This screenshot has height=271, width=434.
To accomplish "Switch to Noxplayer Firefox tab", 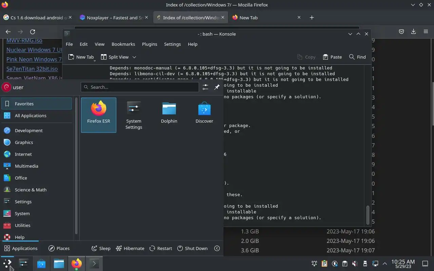I will (x=114, y=17).
